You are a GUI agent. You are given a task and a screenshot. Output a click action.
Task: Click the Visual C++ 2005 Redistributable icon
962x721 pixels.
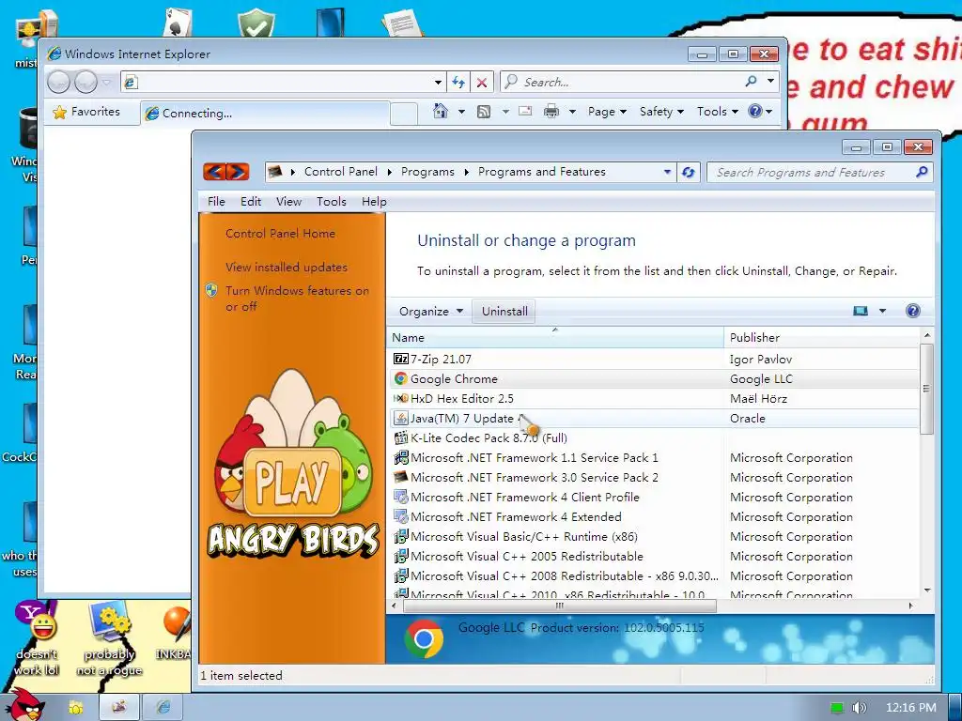[x=400, y=556]
